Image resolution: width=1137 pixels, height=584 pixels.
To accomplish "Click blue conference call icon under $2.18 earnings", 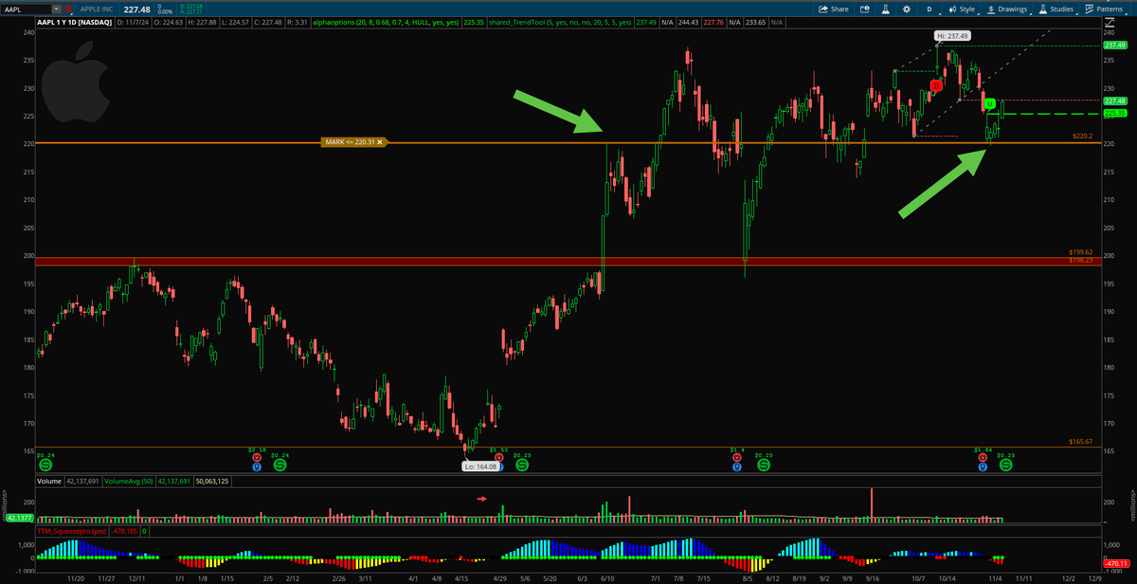I will point(256,466).
